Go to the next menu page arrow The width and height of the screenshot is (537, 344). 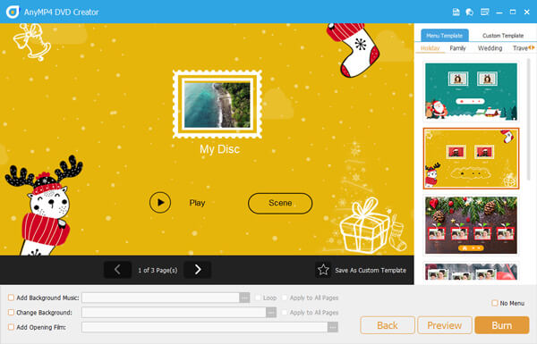198,270
